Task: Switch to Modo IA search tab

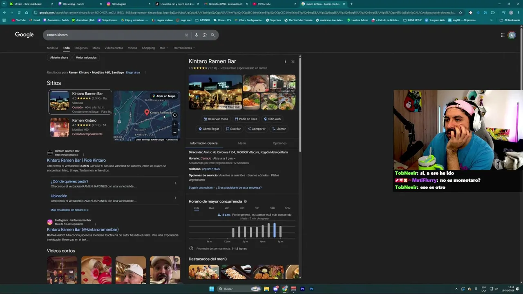Action: (52, 48)
